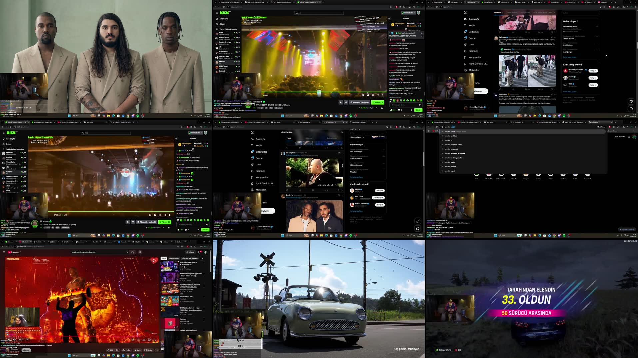
Task: Start voice search with the YouTube microphone
Action: 140,252
